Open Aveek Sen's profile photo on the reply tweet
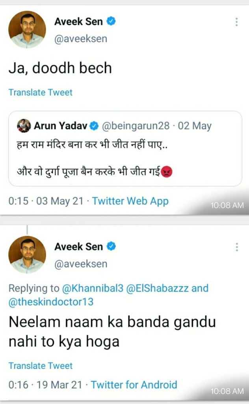 coord(27,254)
